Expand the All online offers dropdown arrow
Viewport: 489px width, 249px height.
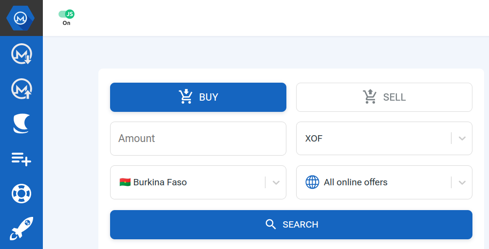[462, 183]
